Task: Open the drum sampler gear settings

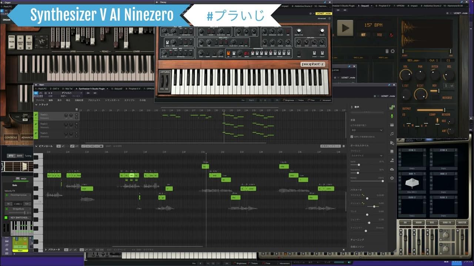Action: pyautogui.click(x=393, y=51)
